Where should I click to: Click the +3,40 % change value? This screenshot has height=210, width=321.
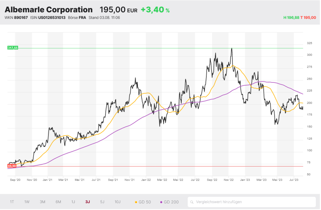155,10
